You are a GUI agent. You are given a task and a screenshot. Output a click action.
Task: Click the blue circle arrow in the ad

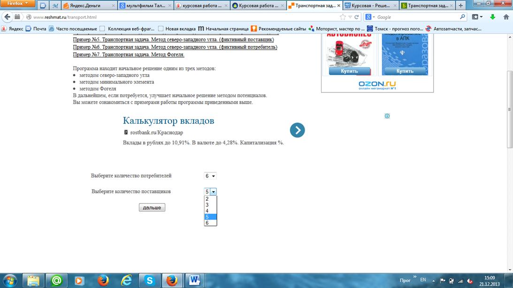tap(297, 130)
